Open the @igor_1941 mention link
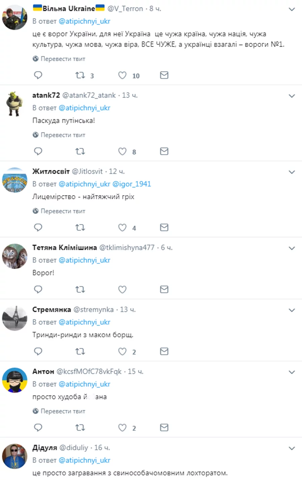This screenshot has width=302, height=480. coord(132,184)
